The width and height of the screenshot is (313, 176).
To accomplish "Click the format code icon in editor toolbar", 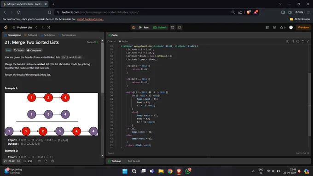I will (287, 41).
